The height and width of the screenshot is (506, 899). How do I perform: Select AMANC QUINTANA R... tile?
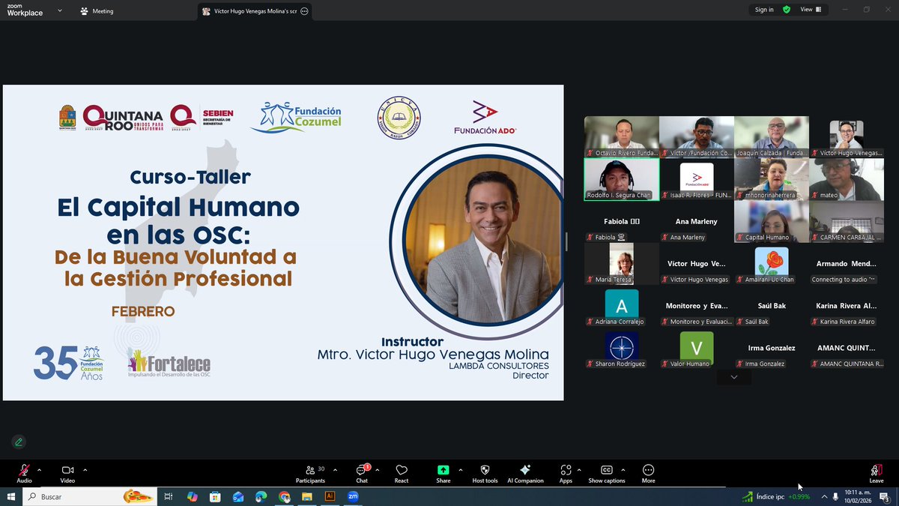coord(847,349)
